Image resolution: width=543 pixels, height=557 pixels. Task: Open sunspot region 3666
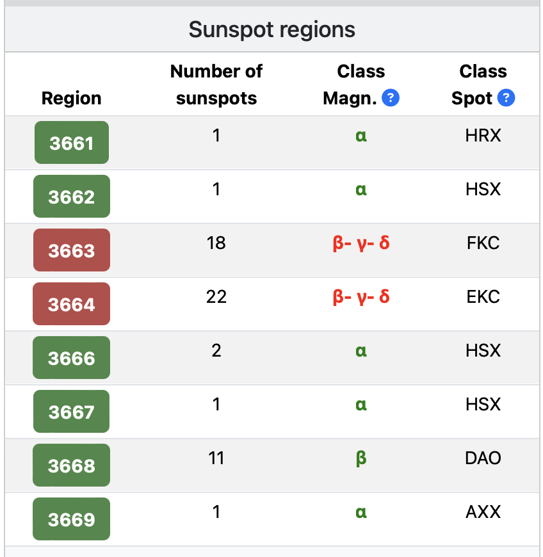click(x=72, y=357)
